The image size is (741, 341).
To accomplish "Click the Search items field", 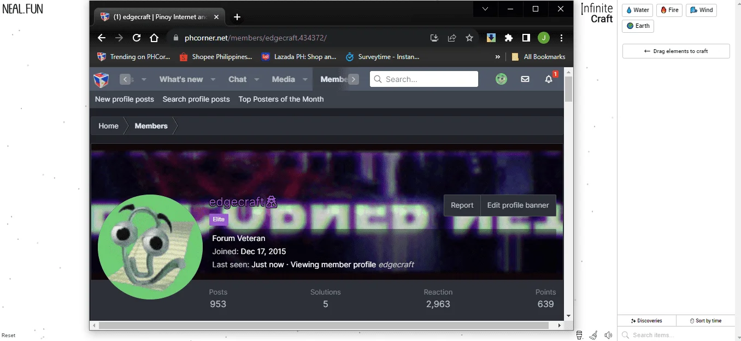I will click(x=676, y=334).
